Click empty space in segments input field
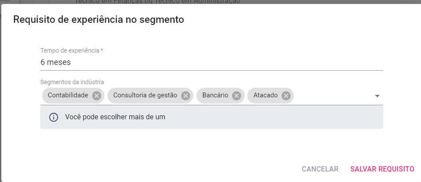 333,96
